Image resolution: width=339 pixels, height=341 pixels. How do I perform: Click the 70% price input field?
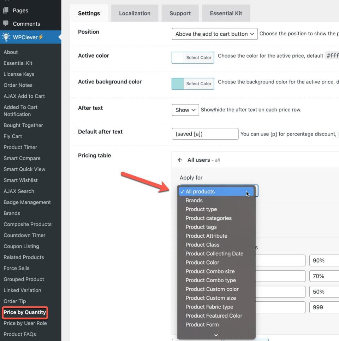tap(324, 276)
